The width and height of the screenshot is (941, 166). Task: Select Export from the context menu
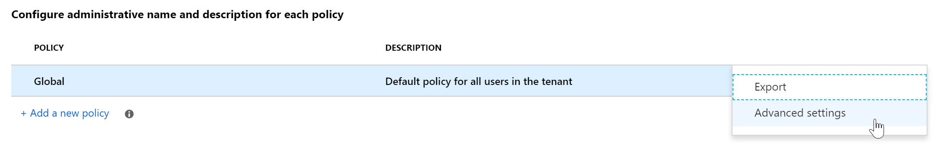coord(829,87)
